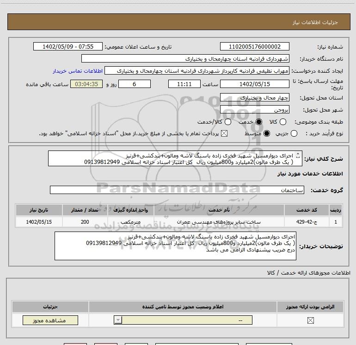Click the کد خدمت column header
The image size is (356, 345).
tap(307, 210)
